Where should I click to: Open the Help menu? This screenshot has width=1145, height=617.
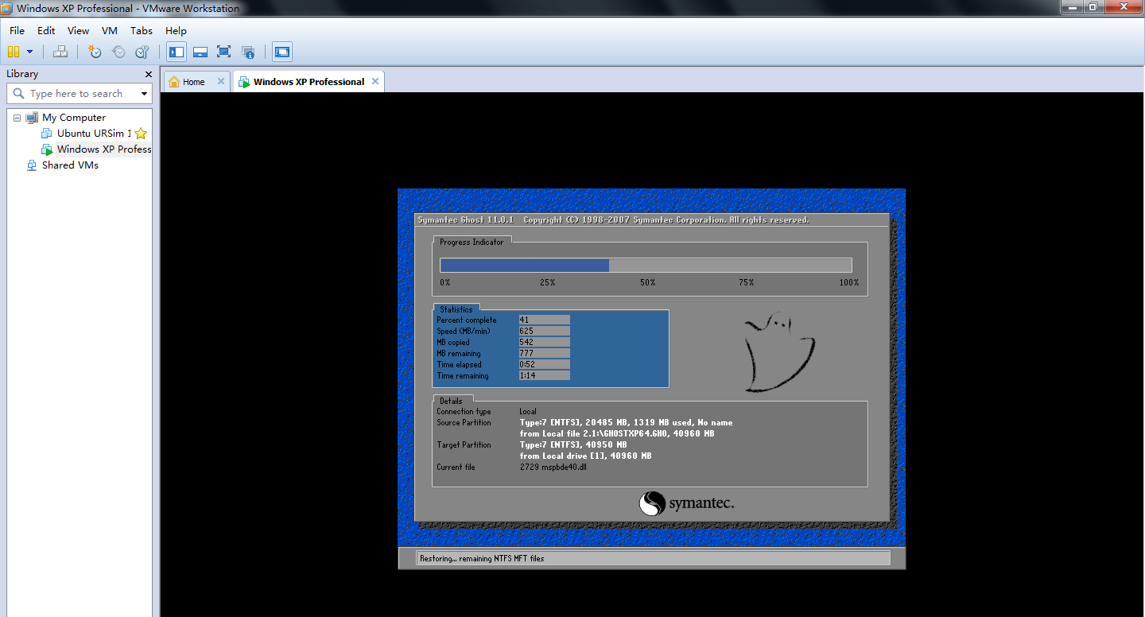[176, 30]
